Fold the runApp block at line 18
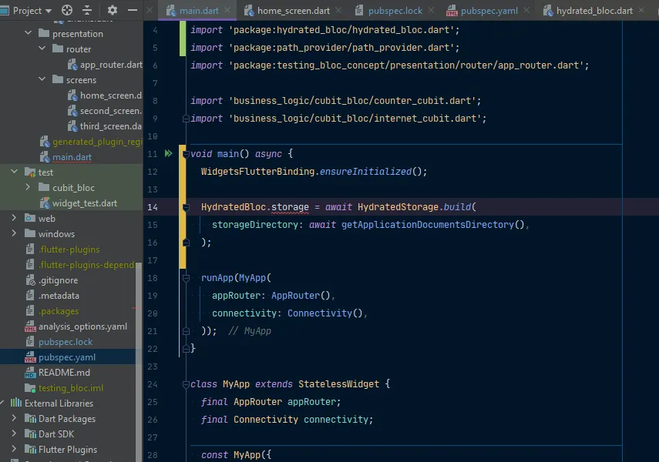 coord(185,278)
